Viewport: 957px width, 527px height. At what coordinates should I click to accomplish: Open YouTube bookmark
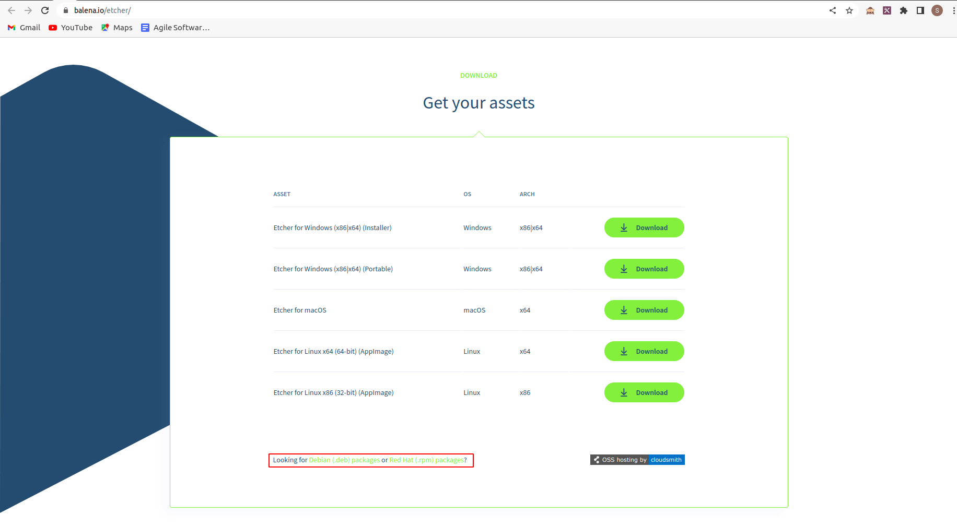pyautogui.click(x=71, y=28)
